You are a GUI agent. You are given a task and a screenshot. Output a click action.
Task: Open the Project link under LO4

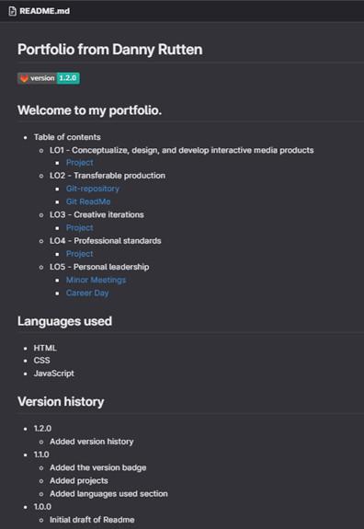click(x=80, y=254)
